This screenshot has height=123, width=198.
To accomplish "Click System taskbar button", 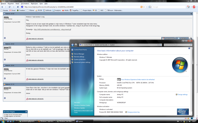I will [x=84, y=121].
